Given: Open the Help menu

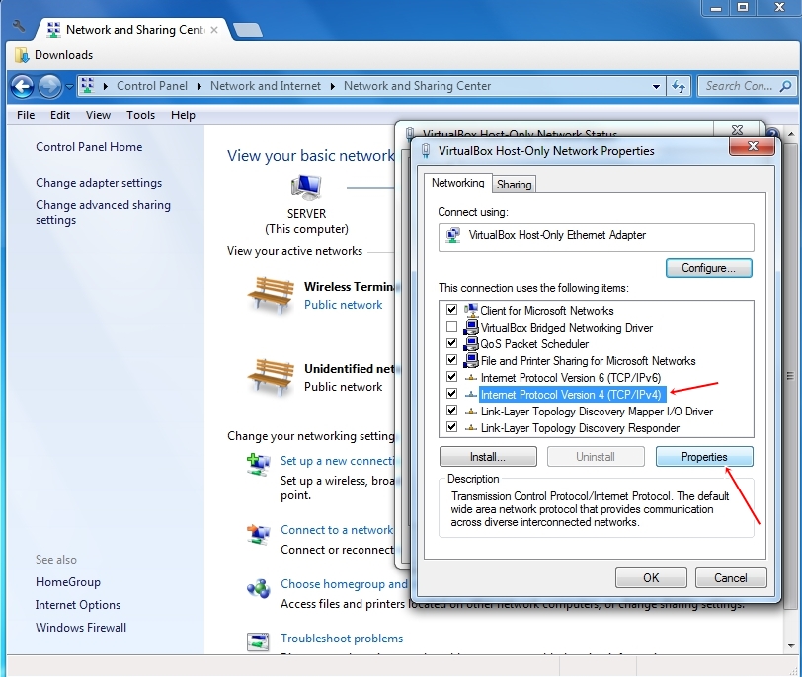Looking at the screenshot, I should pos(183,115).
